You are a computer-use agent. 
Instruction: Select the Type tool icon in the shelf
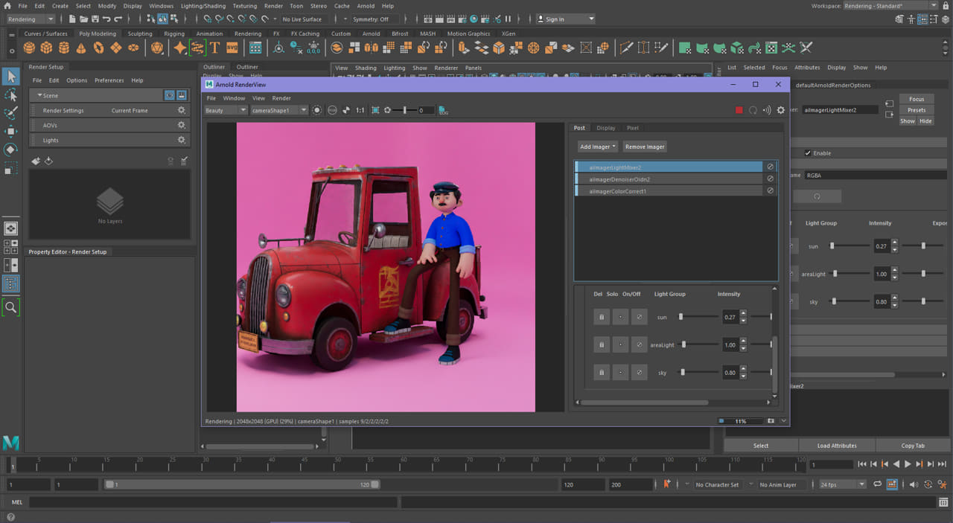pos(214,47)
